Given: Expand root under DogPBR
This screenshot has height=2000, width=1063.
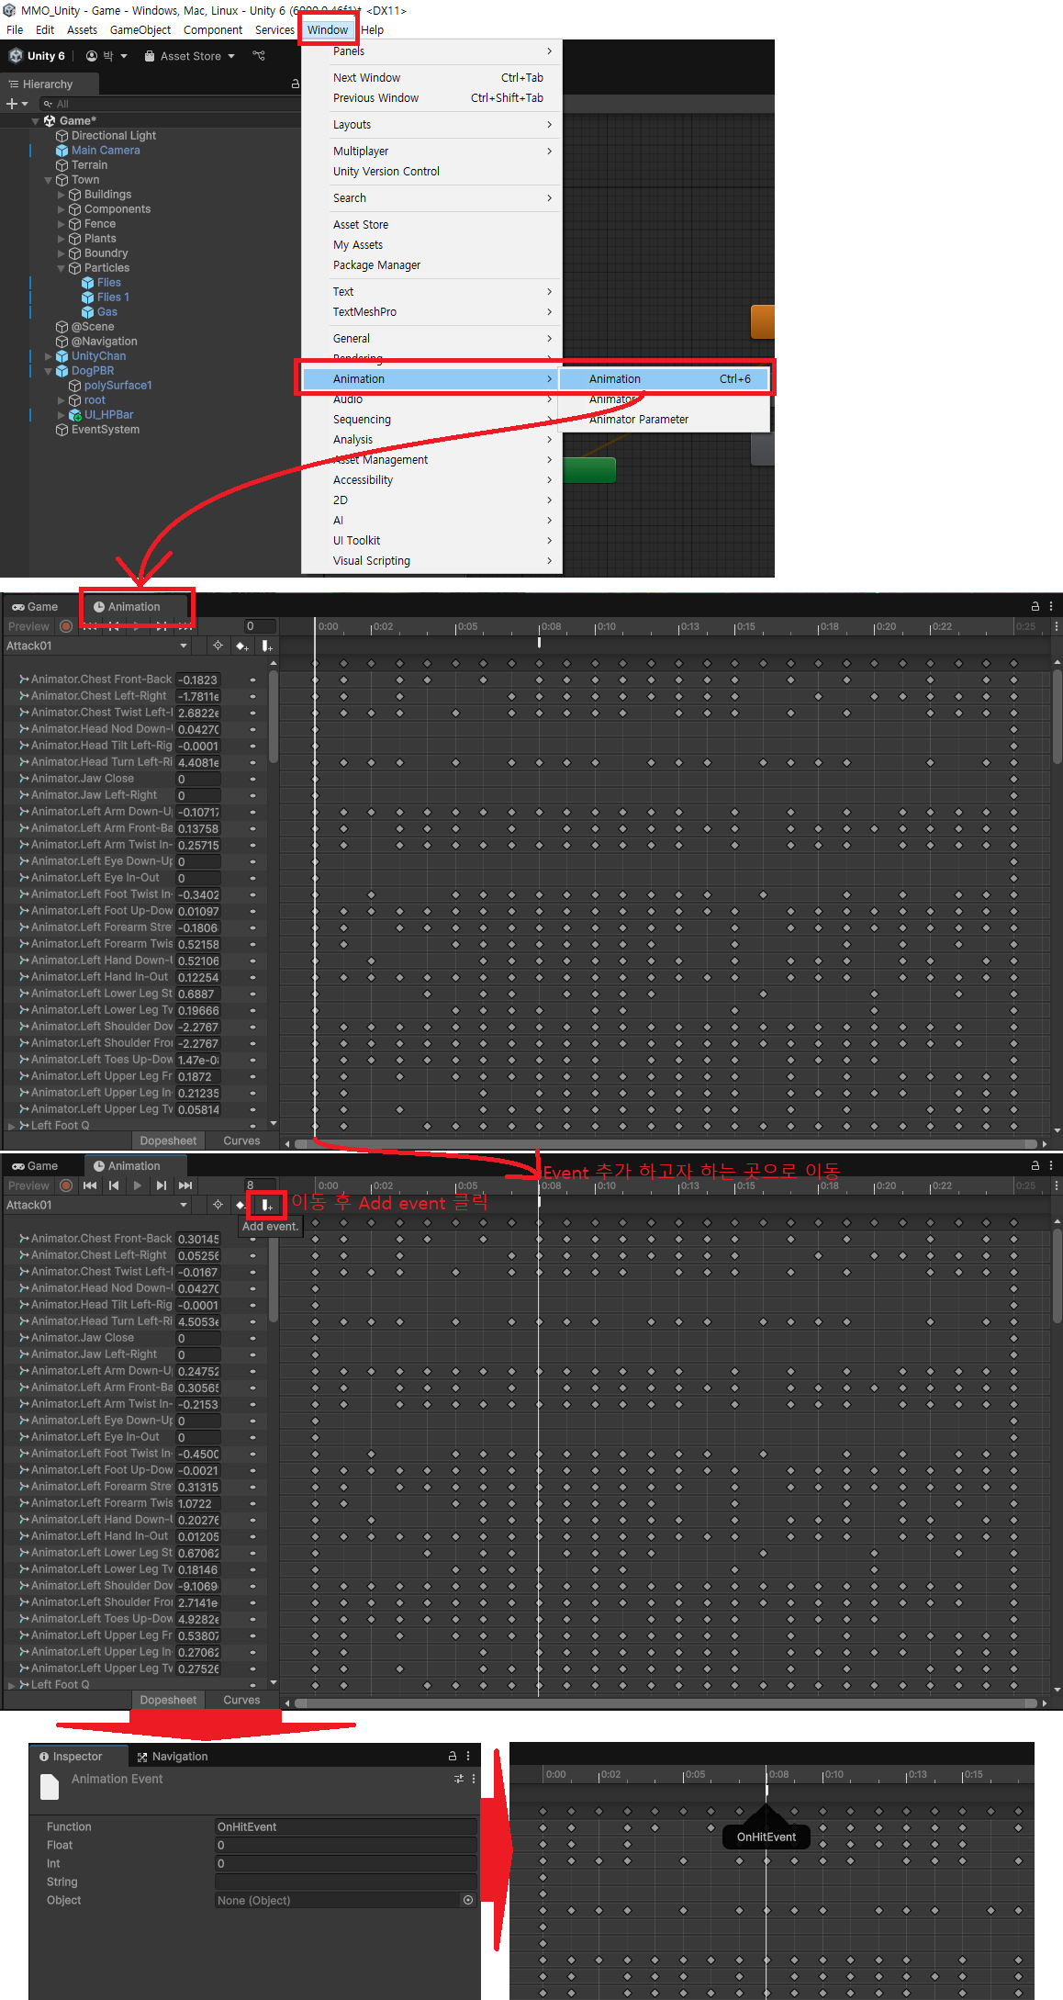Looking at the screenshot, I should pyautogui.click(x=62, y=400).
